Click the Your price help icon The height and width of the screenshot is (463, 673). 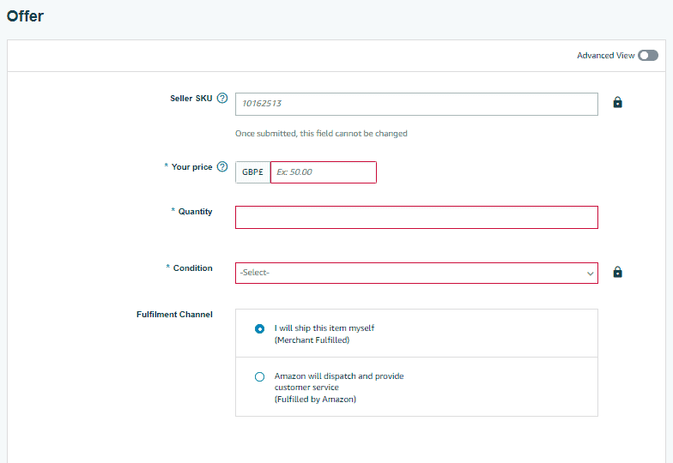221,166
